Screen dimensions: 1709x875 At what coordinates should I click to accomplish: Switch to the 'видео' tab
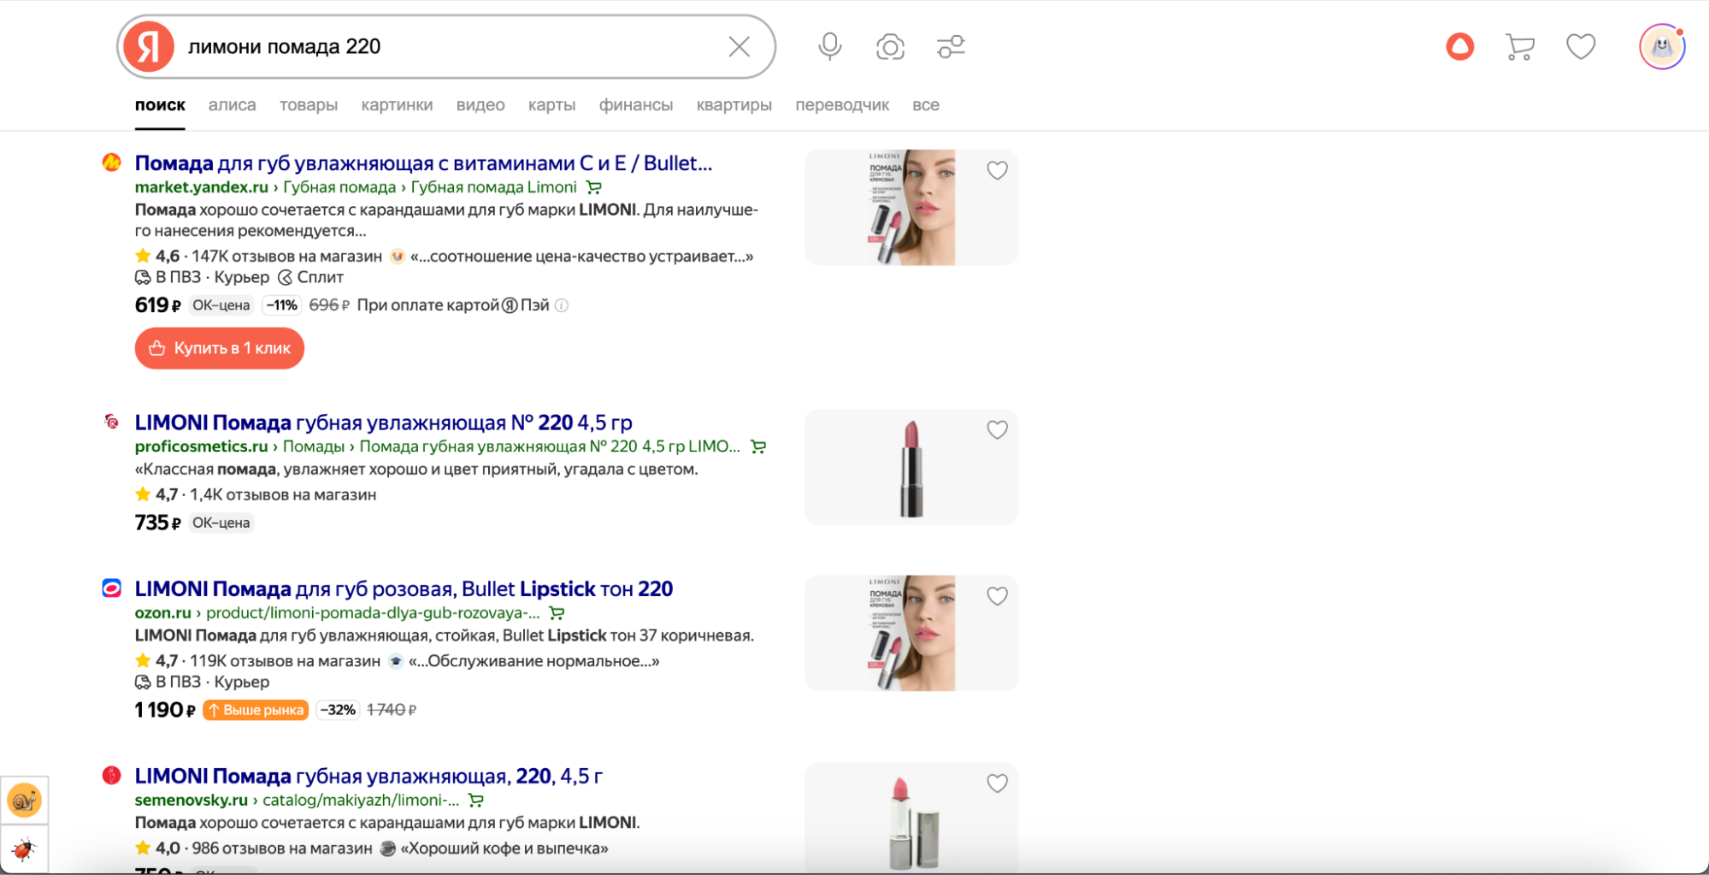pos(480,105)
